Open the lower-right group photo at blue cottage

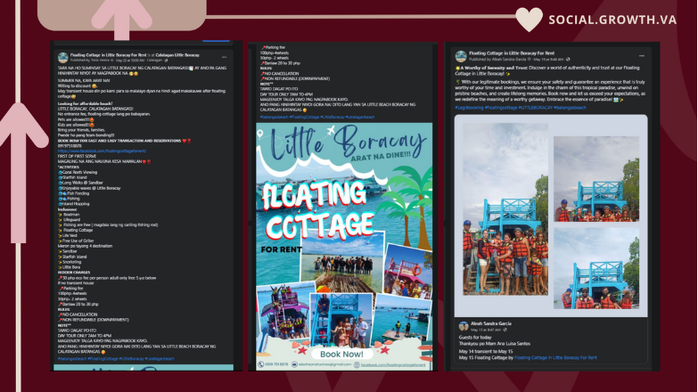pyautogui.click(x=596, y=268)
